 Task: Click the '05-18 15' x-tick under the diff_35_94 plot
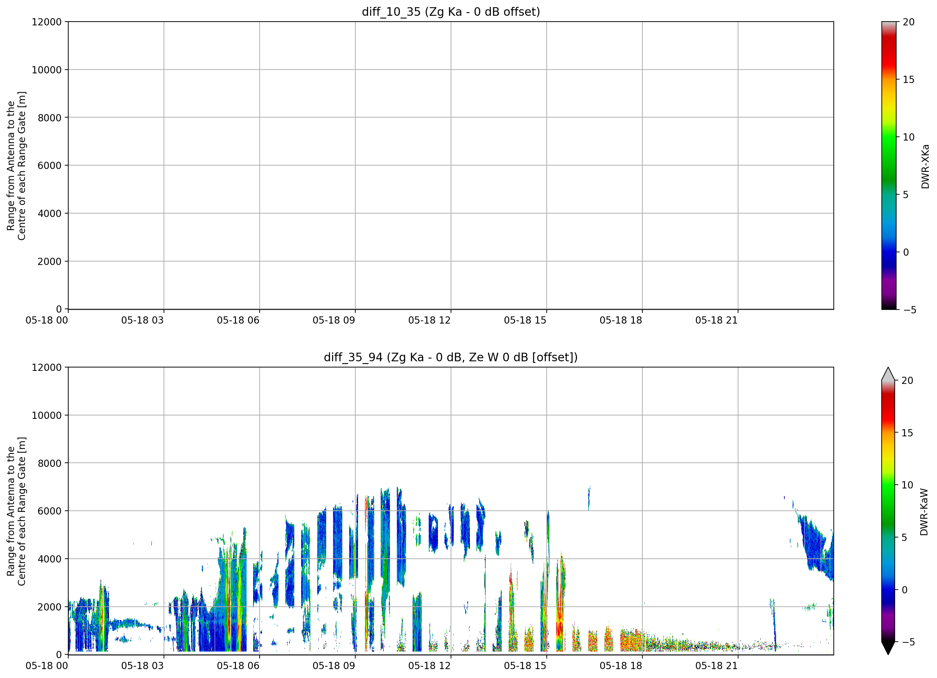pyautogui.click(x=525, y=666)
